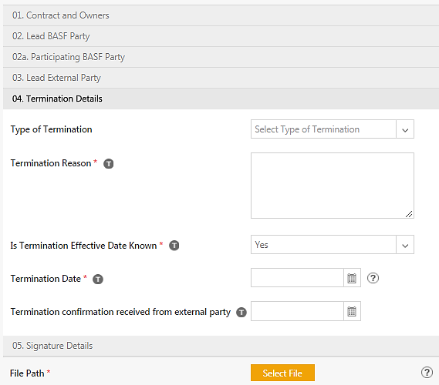439x385 pixels.
Task: Expand the 03. Lead External Party section
Action: (x=221, y=78)
